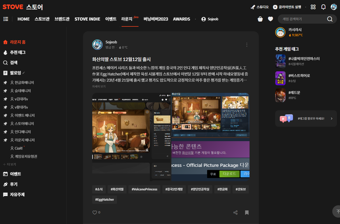
Task: Open the wishlist heart icon in the nav bar
Action: pyautogui.click(x=270, y=19)
